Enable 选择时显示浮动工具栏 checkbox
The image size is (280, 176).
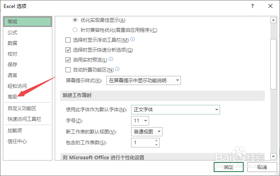point(68,40)
